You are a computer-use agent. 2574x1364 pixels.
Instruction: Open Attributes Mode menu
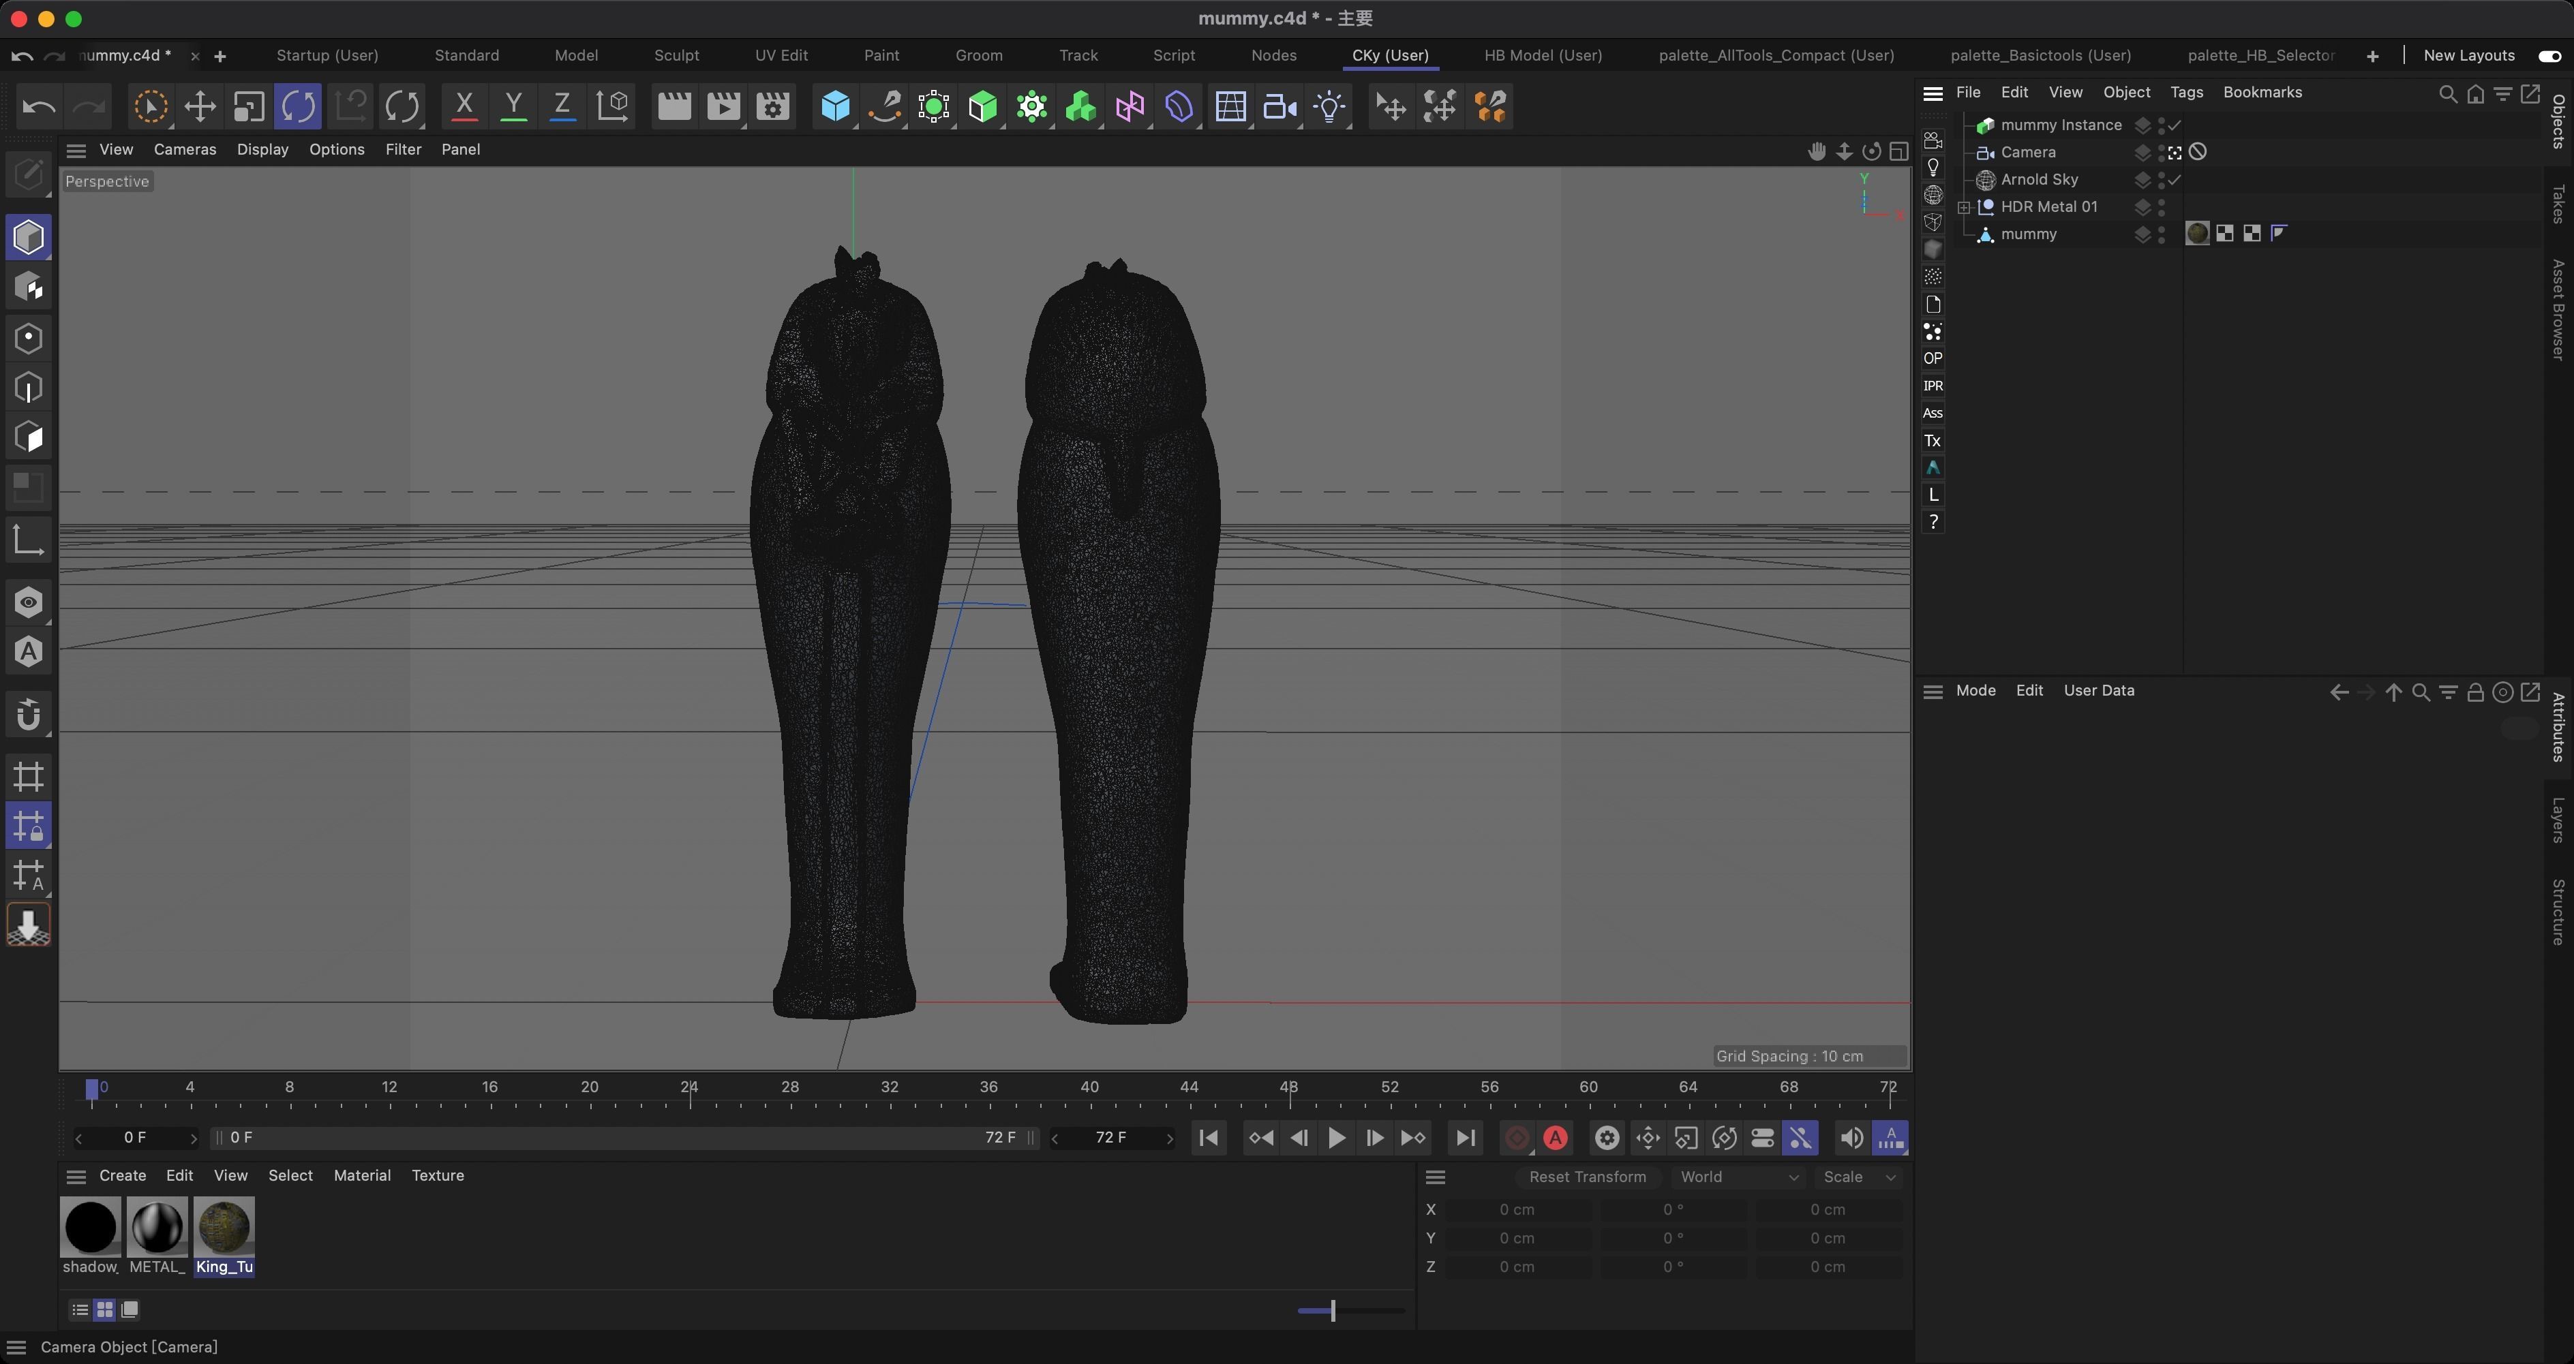tap(1975, 691)
